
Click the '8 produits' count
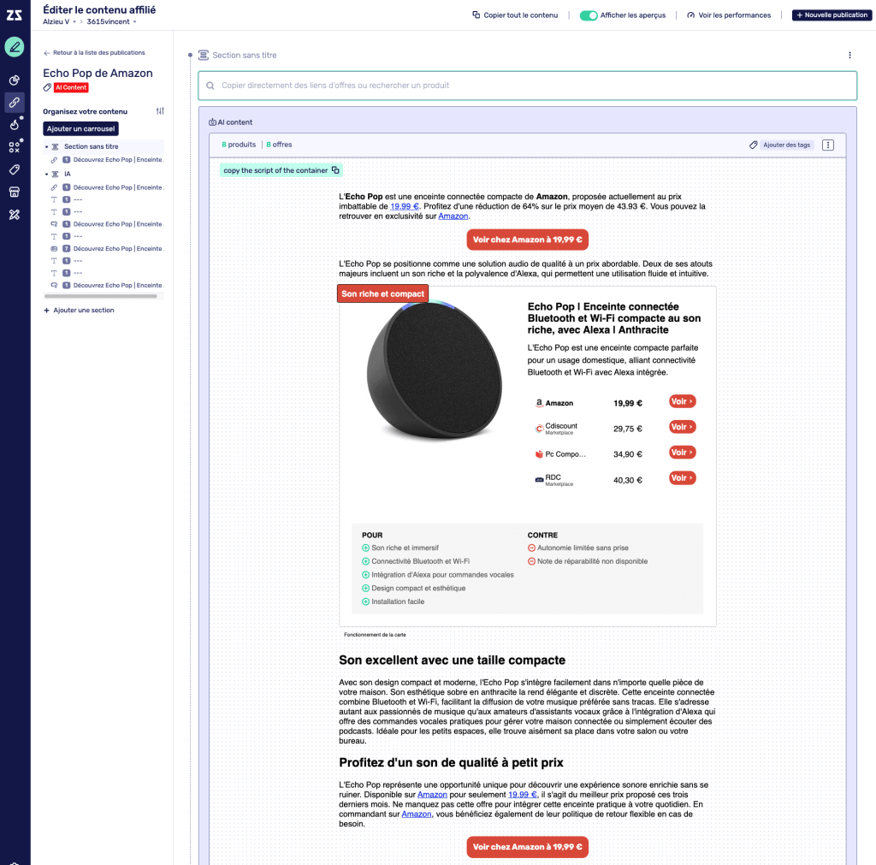pyautogui.click(x=239, y=145)
